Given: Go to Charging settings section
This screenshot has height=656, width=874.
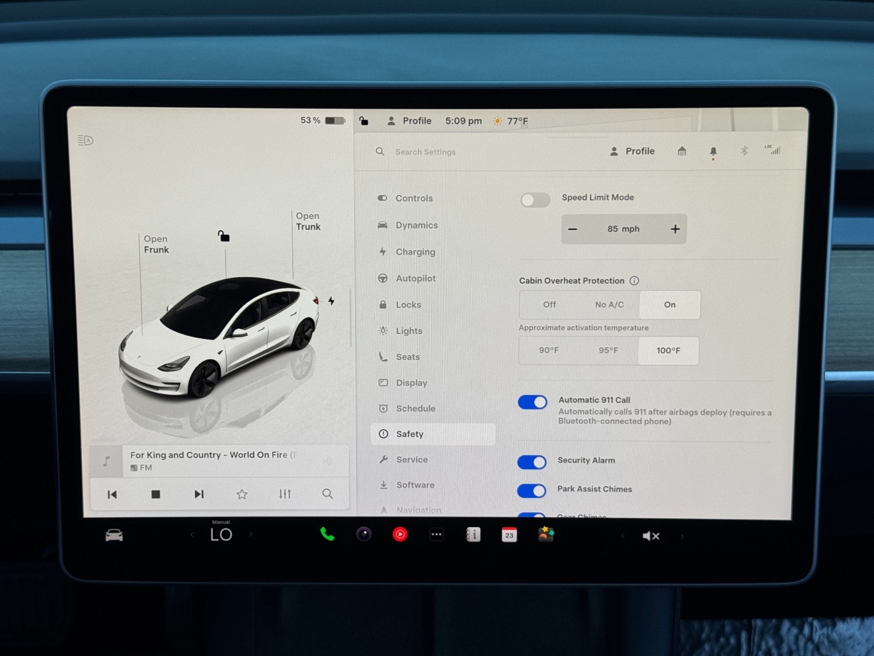Looking at the screenshot, I should pos(415,252).
